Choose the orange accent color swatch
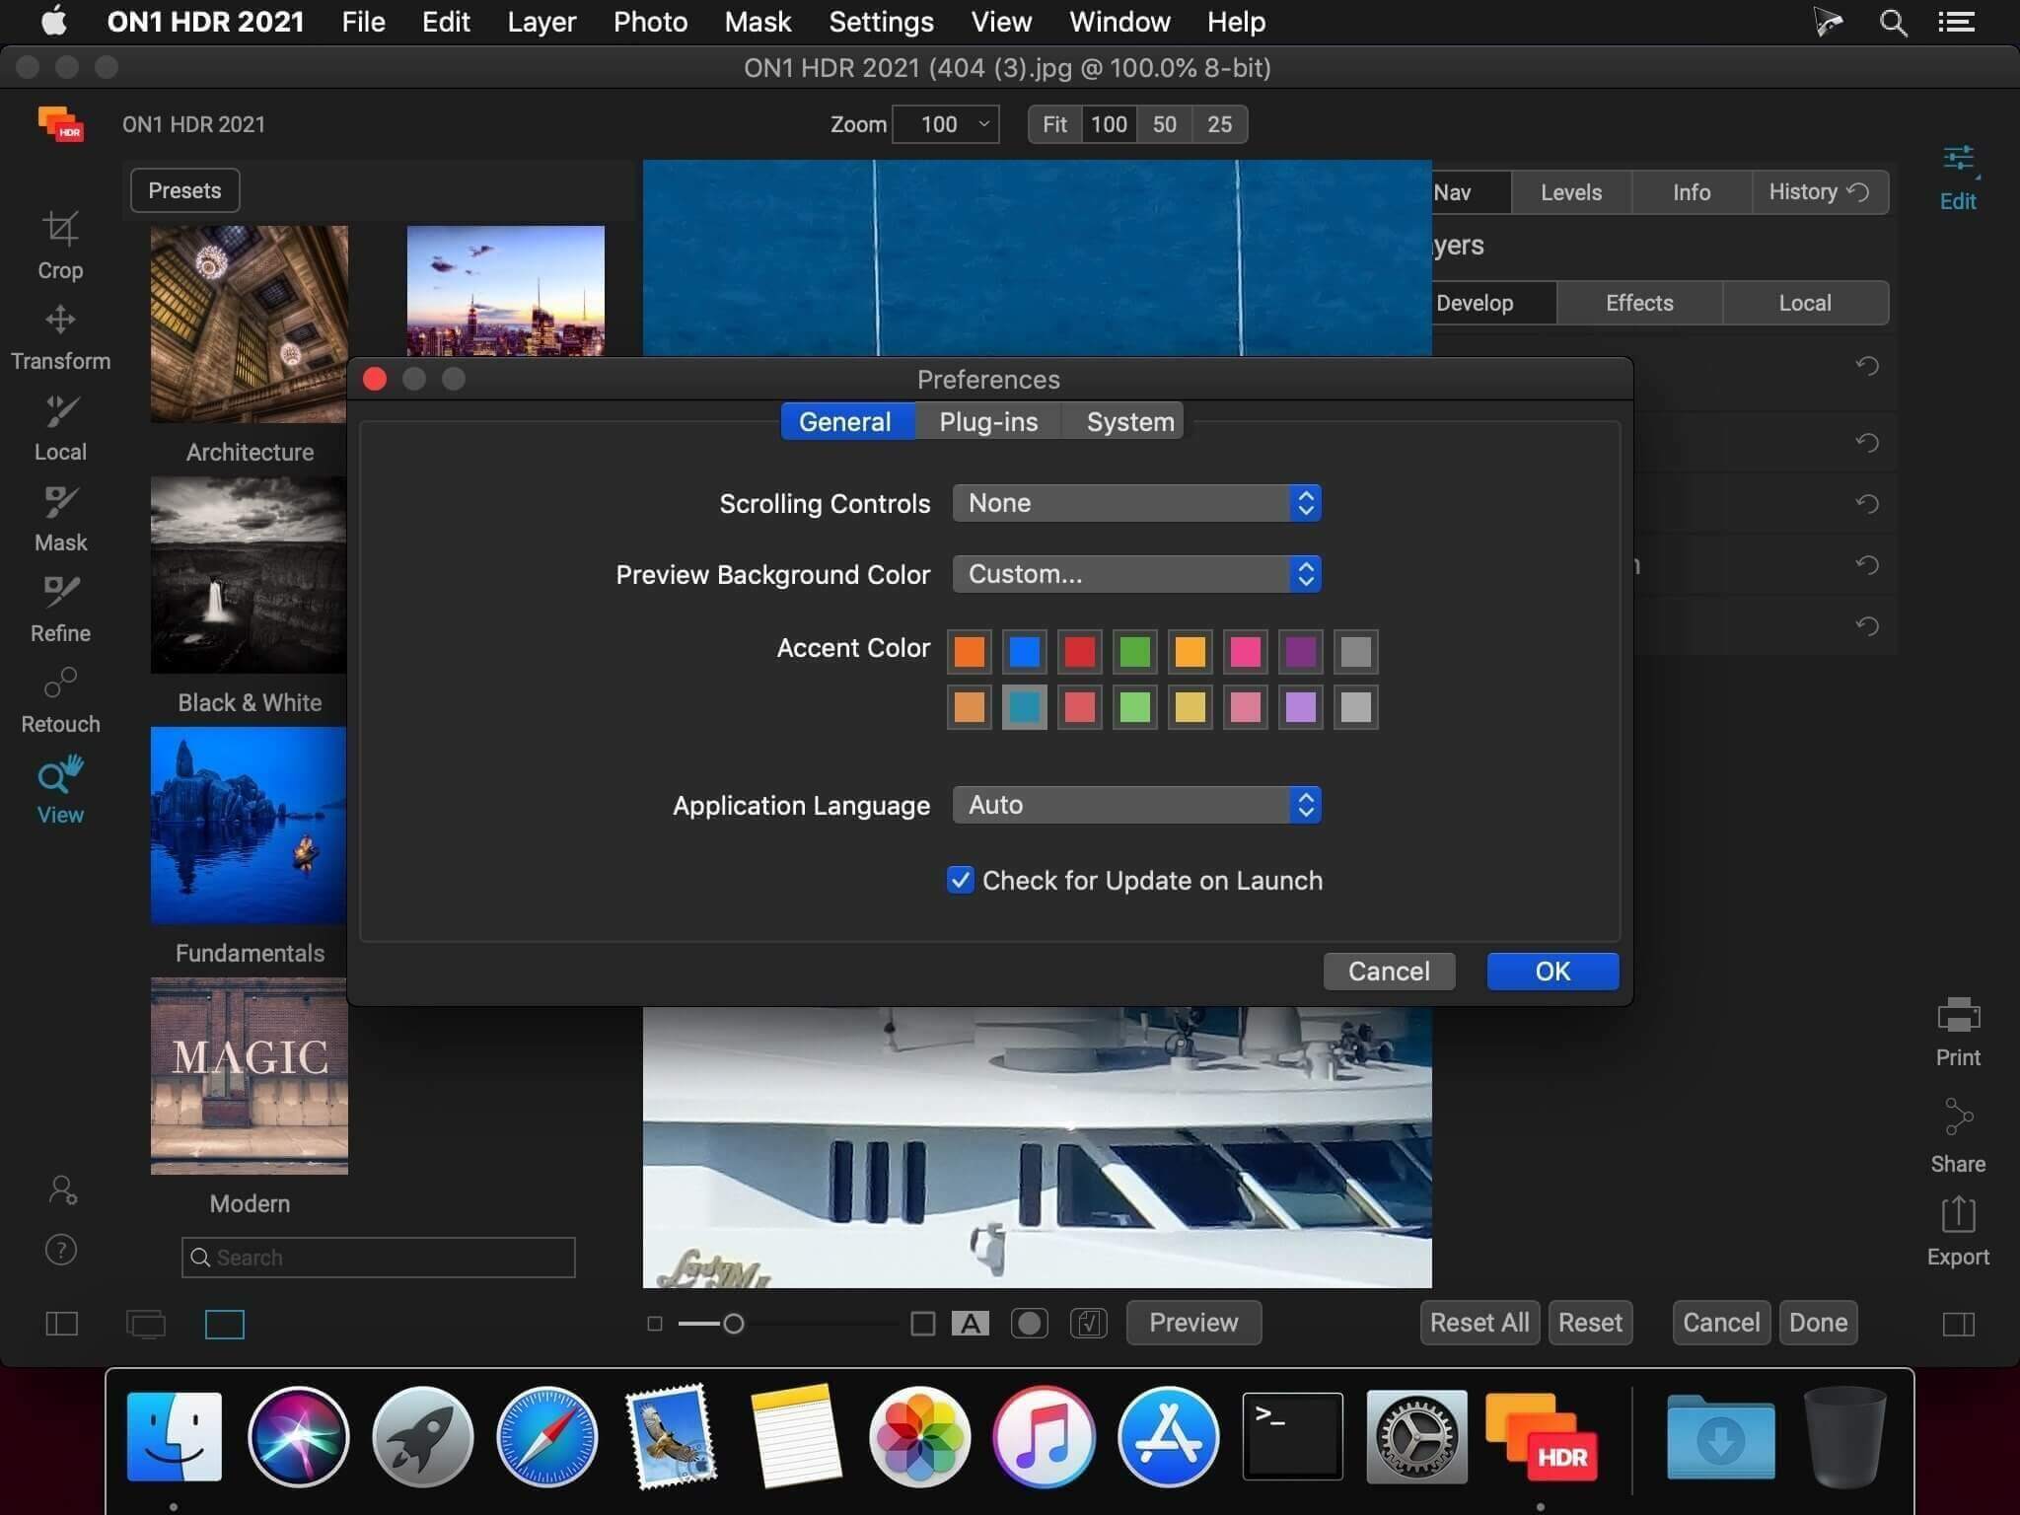Viewport: 2020px width, 1515px height. (x=970, y=652)
